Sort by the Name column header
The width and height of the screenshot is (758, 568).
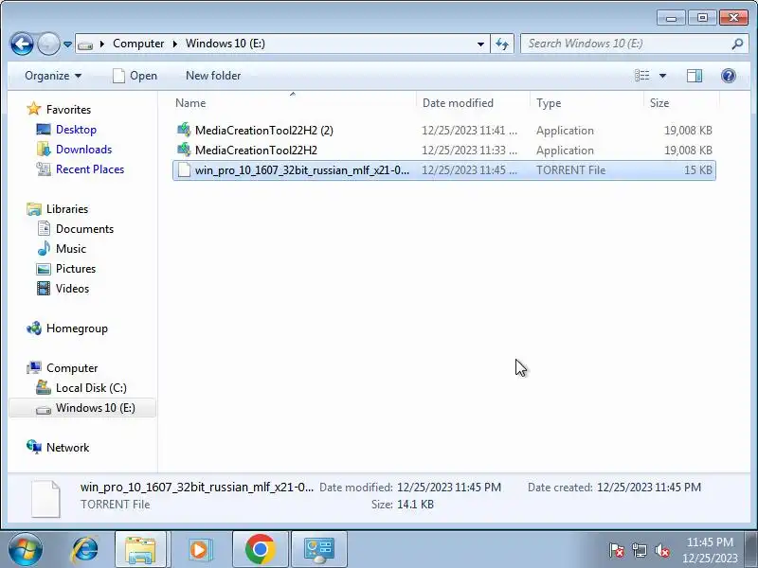[x=190, y=103]
